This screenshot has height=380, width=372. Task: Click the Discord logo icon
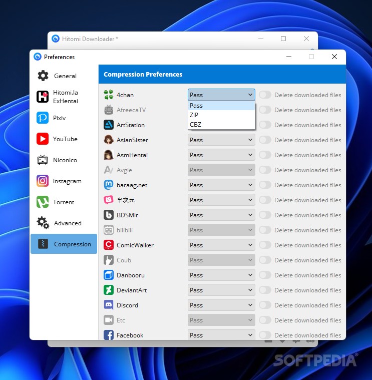click(108, 305)
